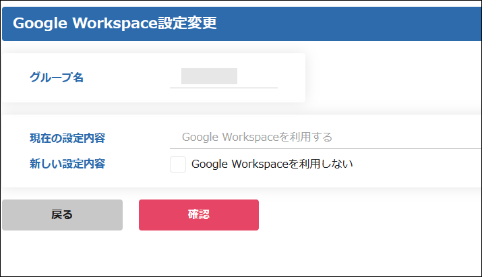482x277 pixels.
Task: Click the Google Workspace設定変更 page title
Action: coord(115,24)
